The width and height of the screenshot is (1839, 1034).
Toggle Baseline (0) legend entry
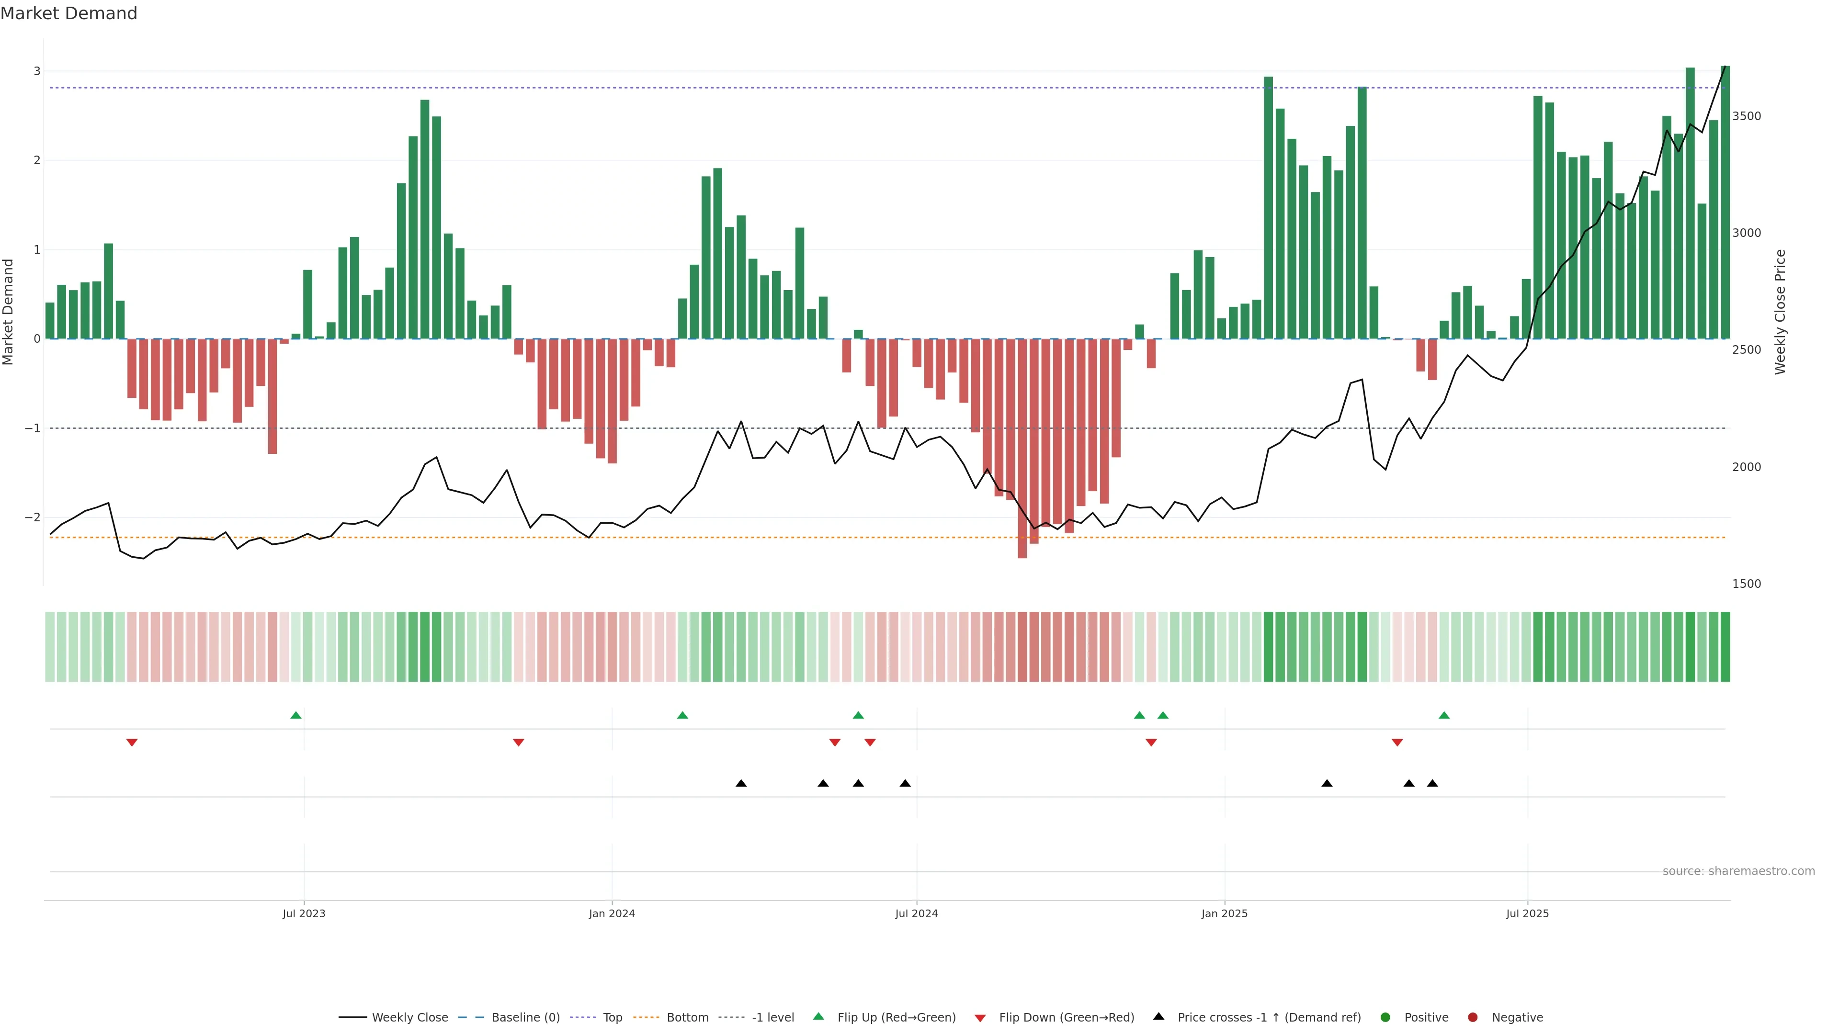point(525,1017)
